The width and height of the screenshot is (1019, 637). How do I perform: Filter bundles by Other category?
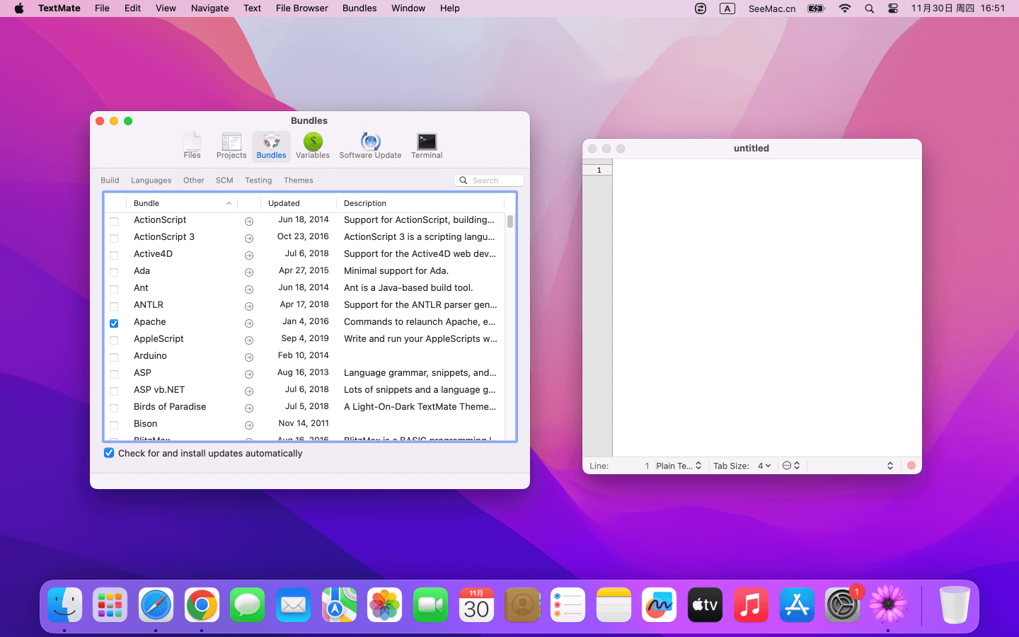(193, 180)
